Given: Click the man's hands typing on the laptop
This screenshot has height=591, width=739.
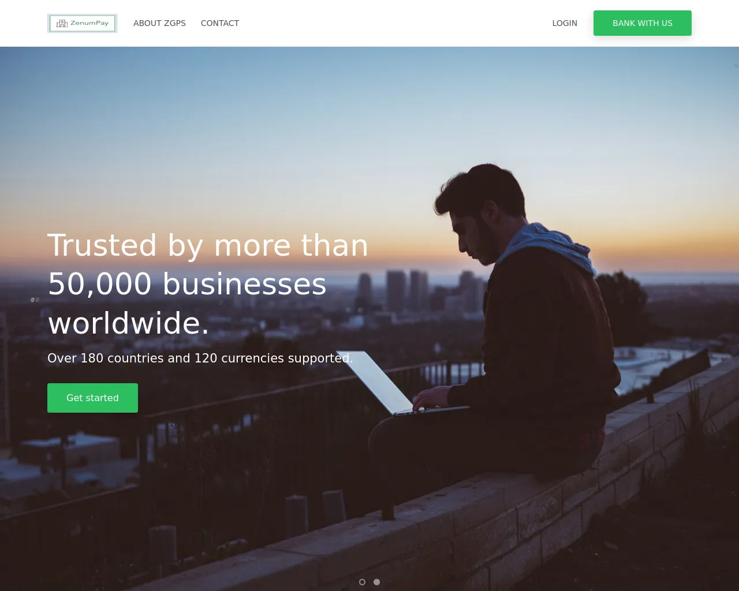Looking at the screenshot, I should pos(432,398).
